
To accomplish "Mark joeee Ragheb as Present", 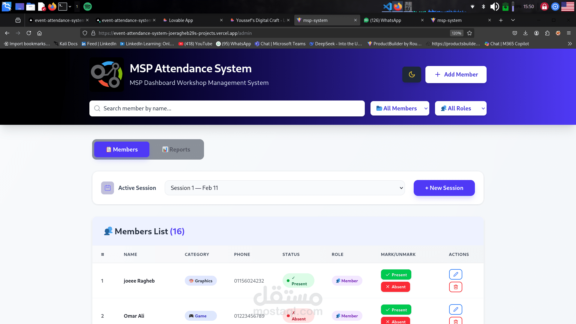I will click(x=396, y=274).
